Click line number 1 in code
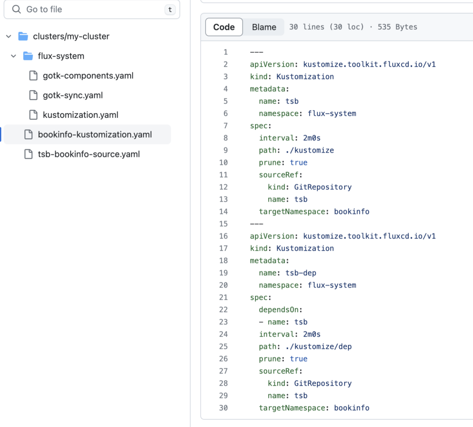This screenshot has height=427, width=473. pos(225,52)
